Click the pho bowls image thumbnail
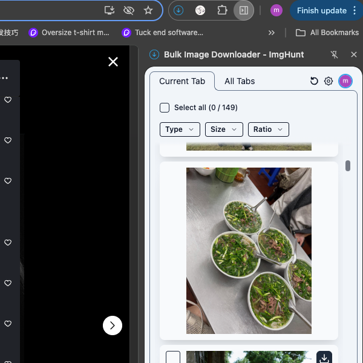The height and width of the screenshot is (363, 363). (249, 250)
